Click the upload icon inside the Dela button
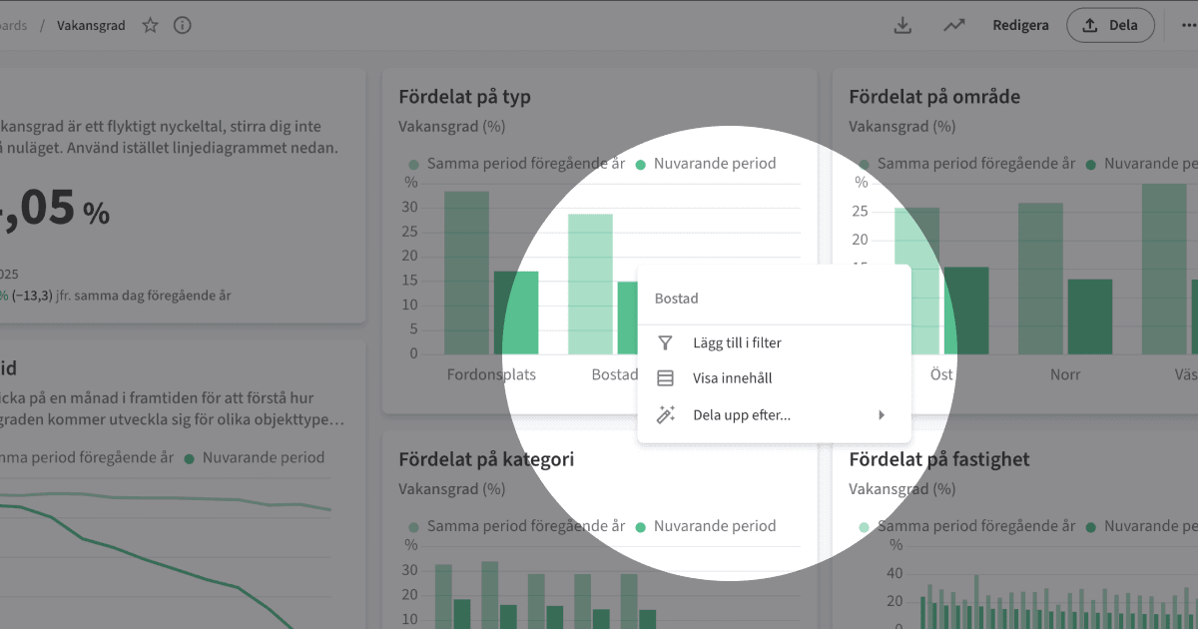Viewport: 1198px width, 629px height. pyautogui.click(x=1090, y=25)
